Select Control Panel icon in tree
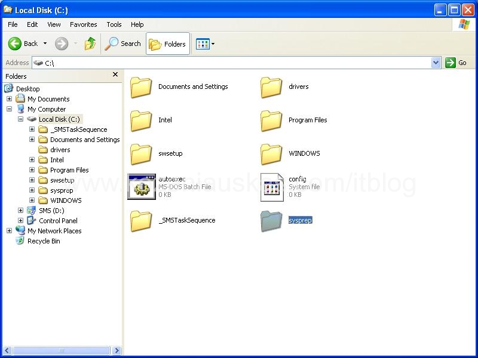 pyautogui.click(x=32, y=220)
